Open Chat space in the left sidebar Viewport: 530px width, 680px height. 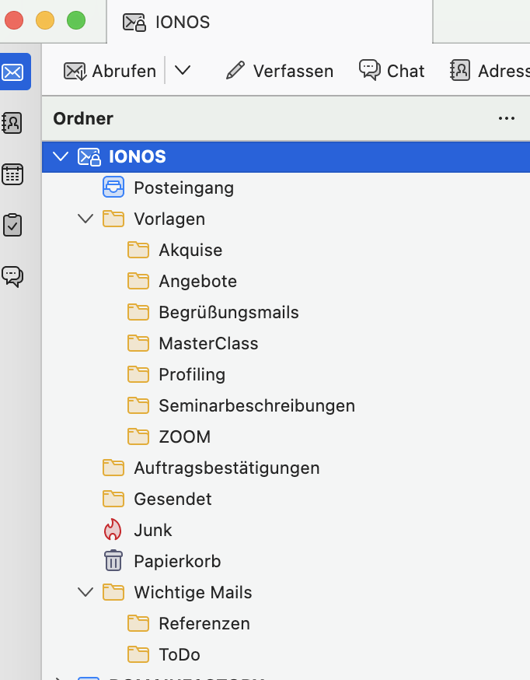click(13, 275)
